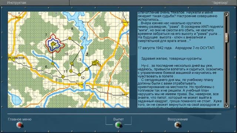Click the red Главное меню button
237x133 pixels.
click(x=20, y=125)
